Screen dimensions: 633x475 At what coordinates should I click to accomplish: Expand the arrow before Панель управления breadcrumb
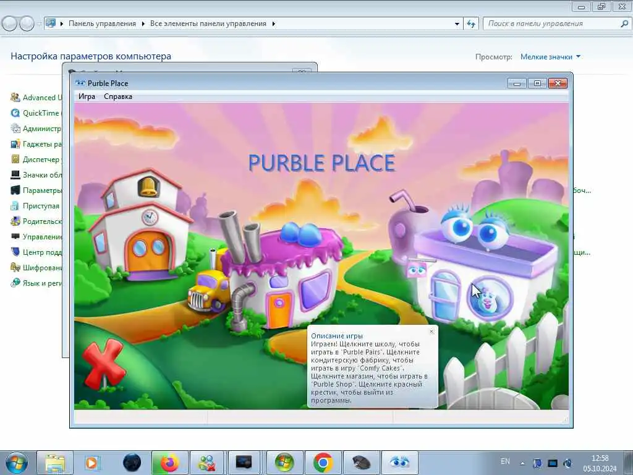tap(62, 24)
